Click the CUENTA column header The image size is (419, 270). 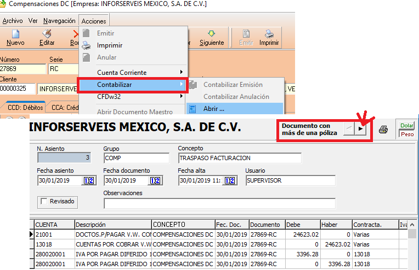coord(54,225)
